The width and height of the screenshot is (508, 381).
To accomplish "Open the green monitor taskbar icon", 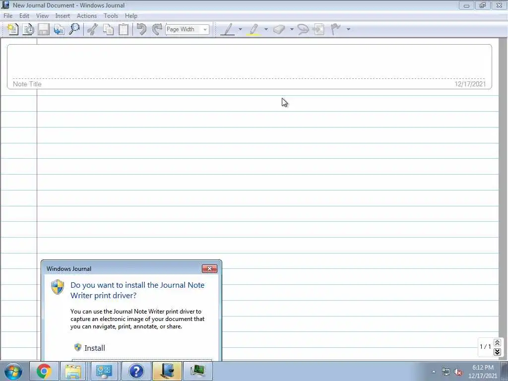I will click(x=197, y=371).
